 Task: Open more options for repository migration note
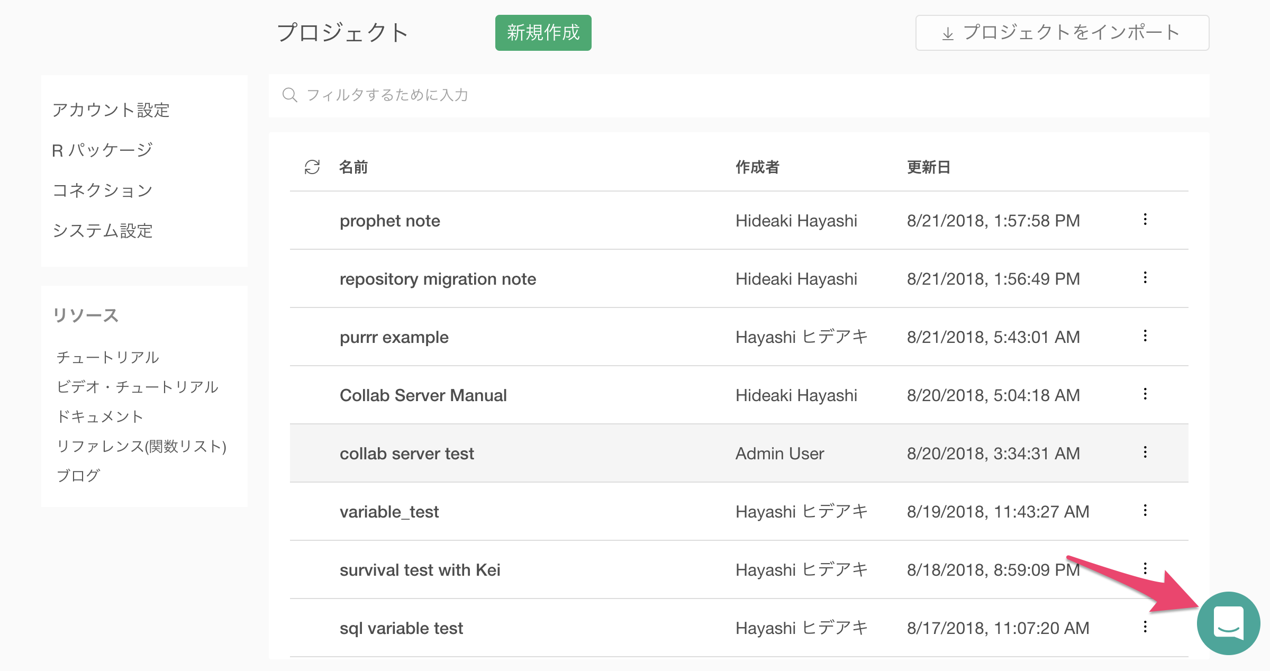pos(1145,278)
